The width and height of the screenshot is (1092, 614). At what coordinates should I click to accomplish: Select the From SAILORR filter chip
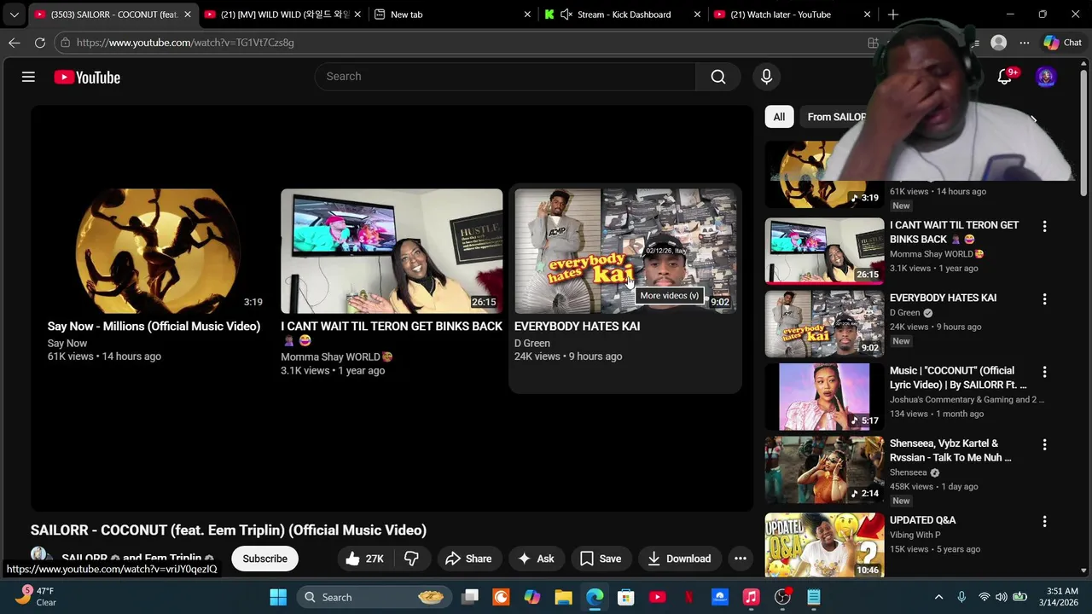pyautogui.click(x=837, y=117)
